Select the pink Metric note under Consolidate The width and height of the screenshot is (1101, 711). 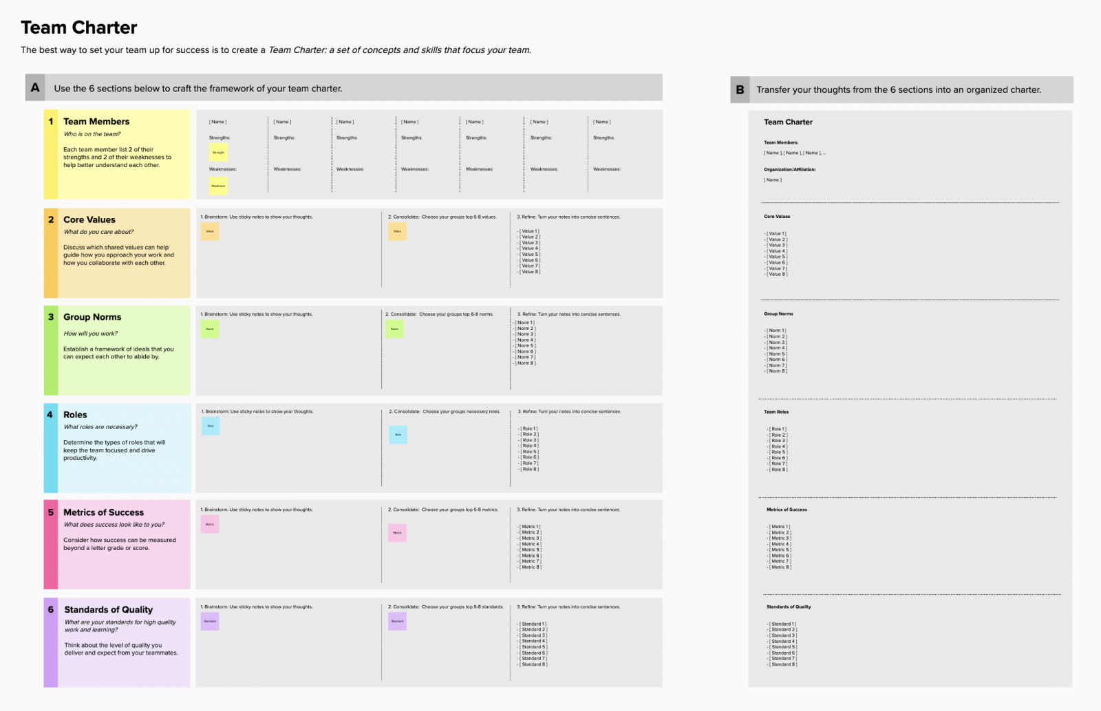(397, 533)
